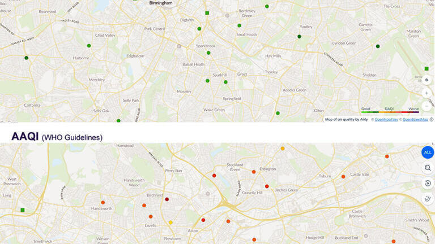Screen dimensions: 435x244
Task: Click the '(WHO Guidelines)' subtitle text
Action: click(x=72, y=137)
